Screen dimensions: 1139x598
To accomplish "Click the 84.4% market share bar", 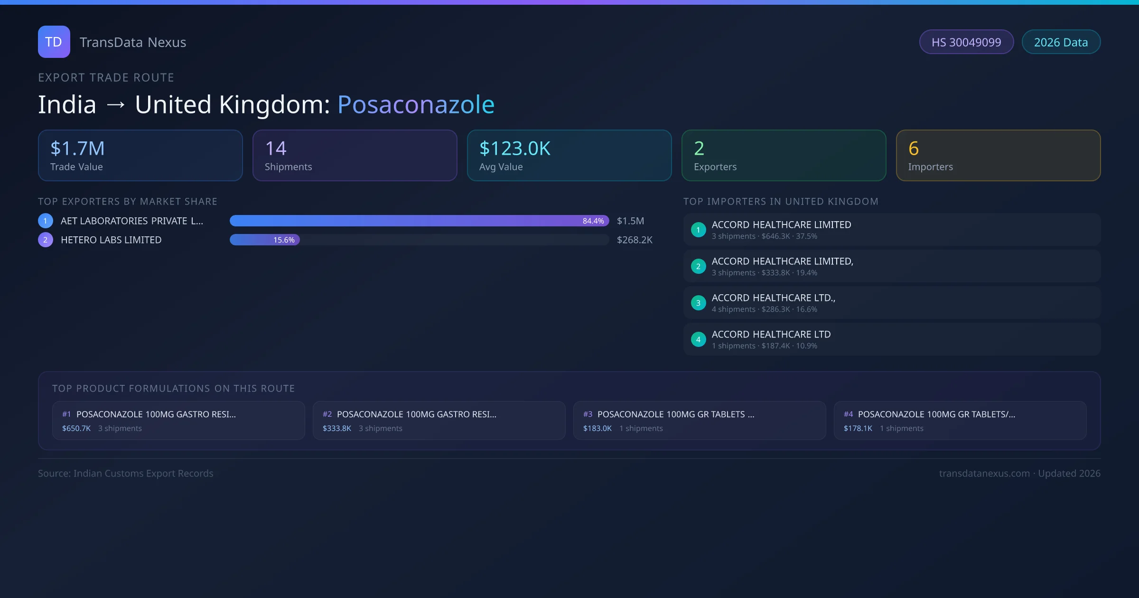I will click(x=419, y=221).
